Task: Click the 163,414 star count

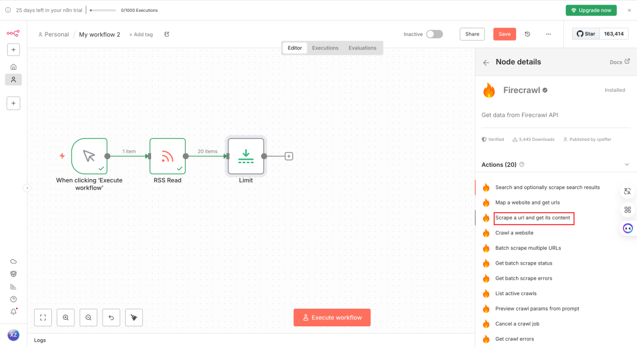Action: pyautogui.click(x=613, y=34)
